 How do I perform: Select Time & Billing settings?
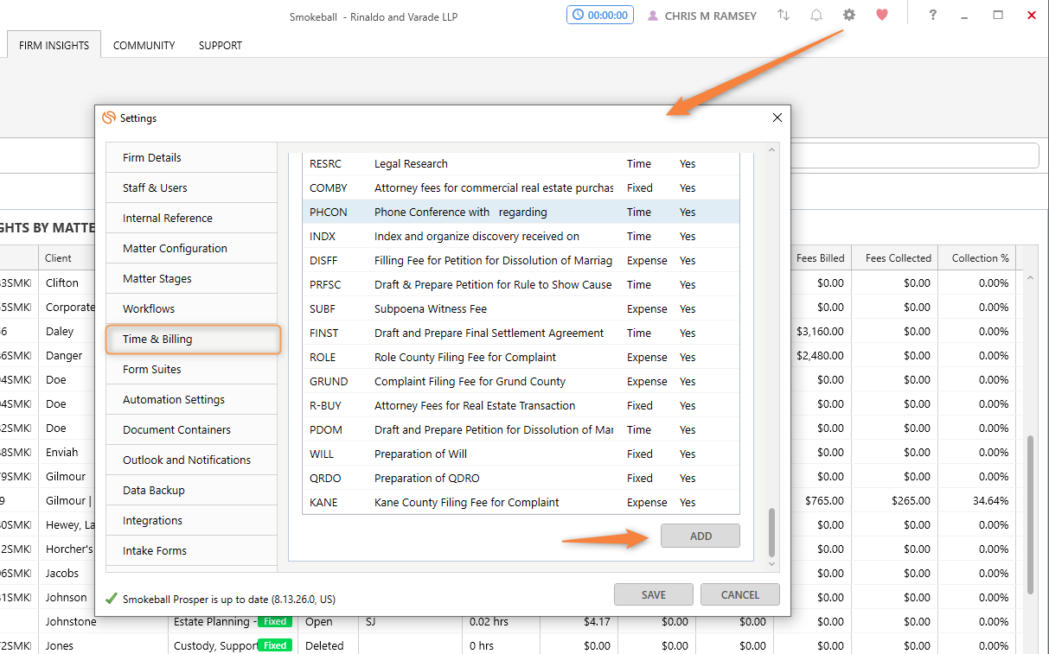click(x=193, y=339)
